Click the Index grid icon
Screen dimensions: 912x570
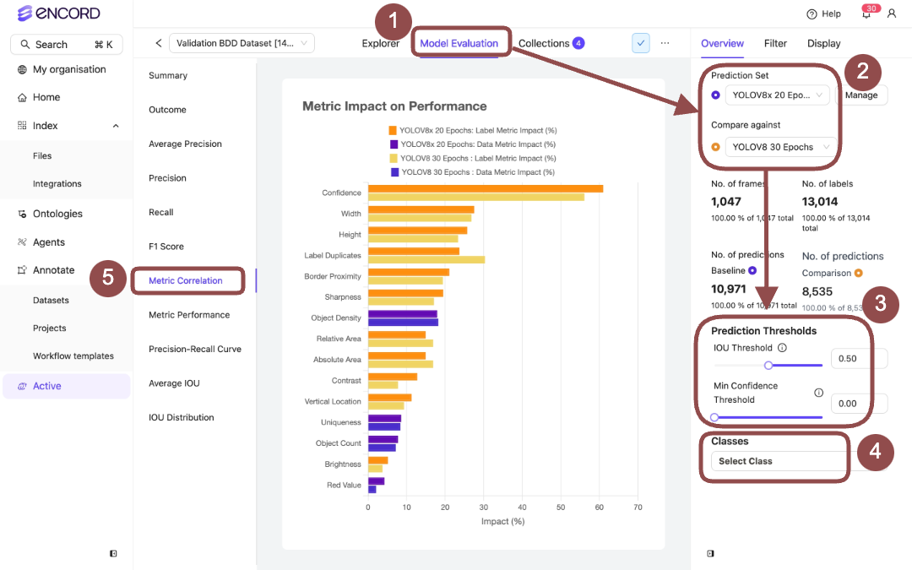(x=22, y=126)
